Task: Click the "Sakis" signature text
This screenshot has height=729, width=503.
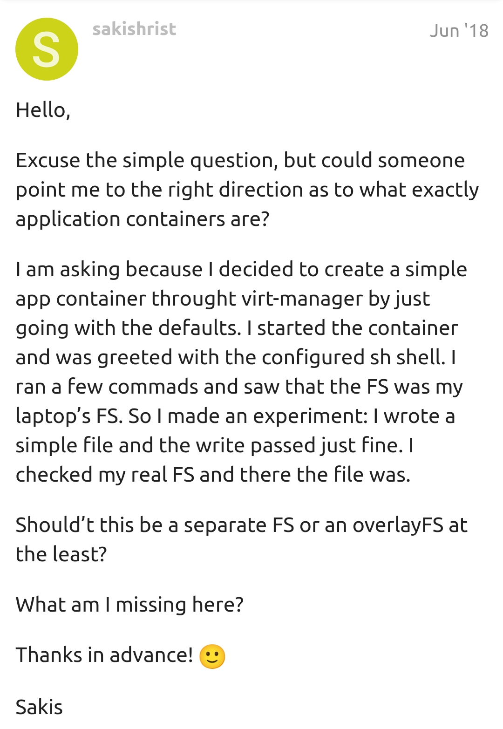Action: (39, 707)
